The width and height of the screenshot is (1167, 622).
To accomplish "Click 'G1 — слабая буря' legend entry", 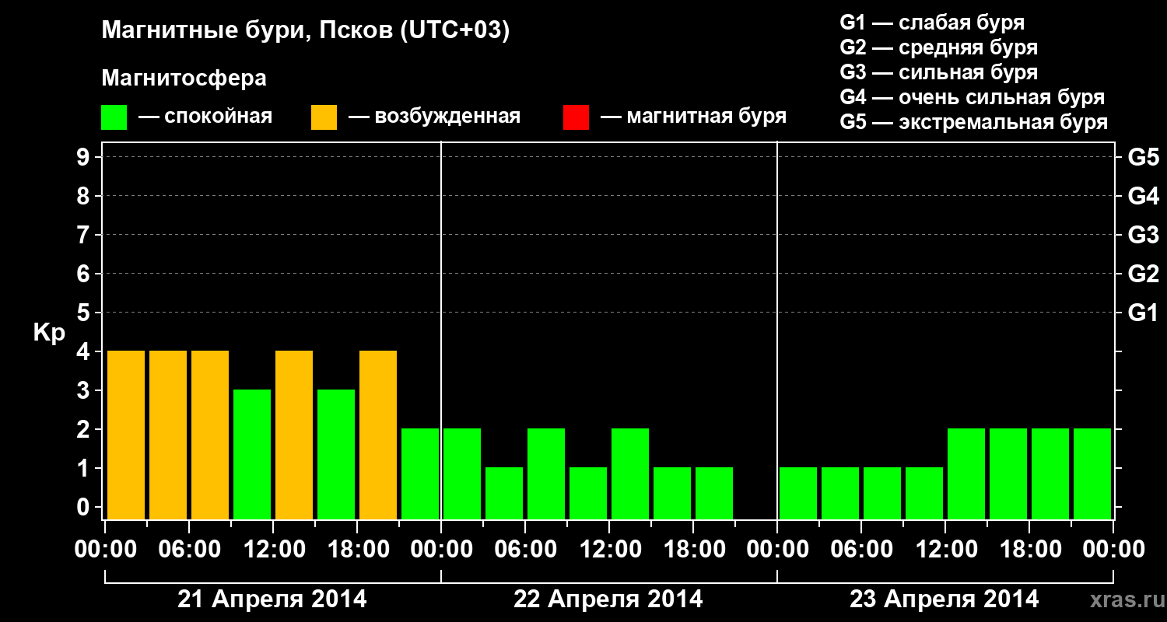I will 932,23.
